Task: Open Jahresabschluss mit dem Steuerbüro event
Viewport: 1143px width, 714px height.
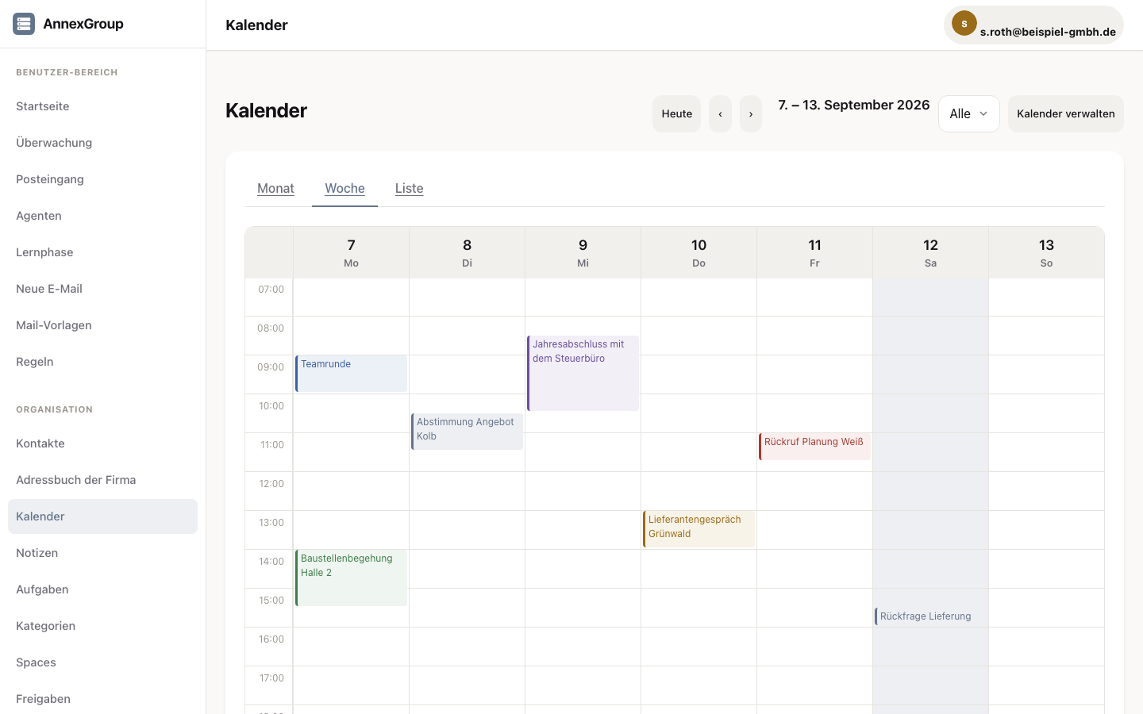Action: (x=583, y=373)
